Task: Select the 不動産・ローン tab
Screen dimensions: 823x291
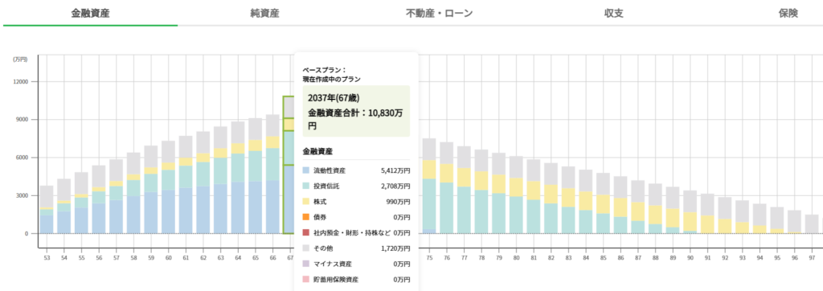Action: [x=439, y=14]
